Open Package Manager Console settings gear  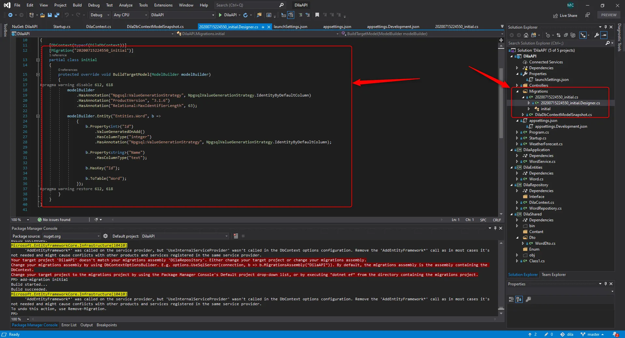(x=105, y=236)
